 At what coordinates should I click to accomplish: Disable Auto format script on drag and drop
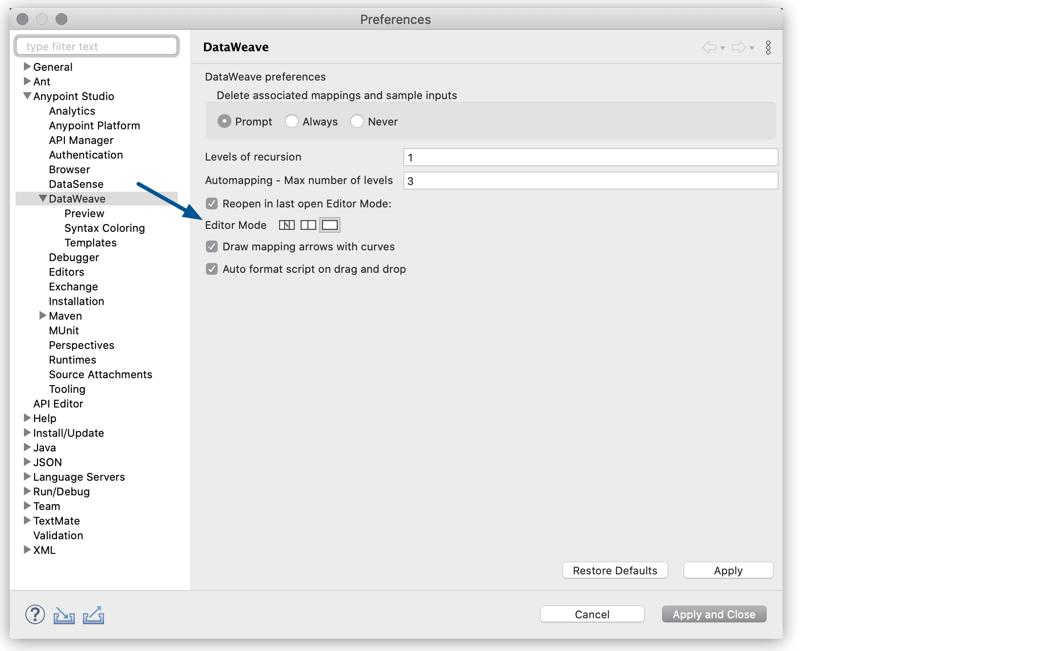point(211,268)
